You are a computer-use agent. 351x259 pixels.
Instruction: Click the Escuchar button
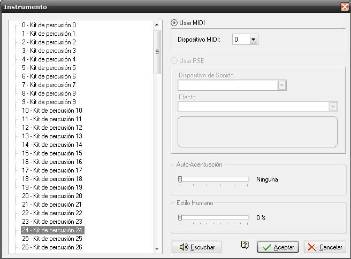(196, 247)
